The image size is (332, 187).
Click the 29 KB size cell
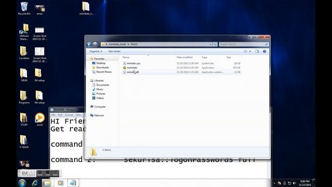237,63
